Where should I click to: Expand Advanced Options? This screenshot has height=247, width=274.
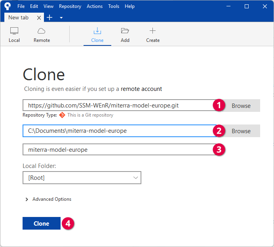[x=48, y=199]
